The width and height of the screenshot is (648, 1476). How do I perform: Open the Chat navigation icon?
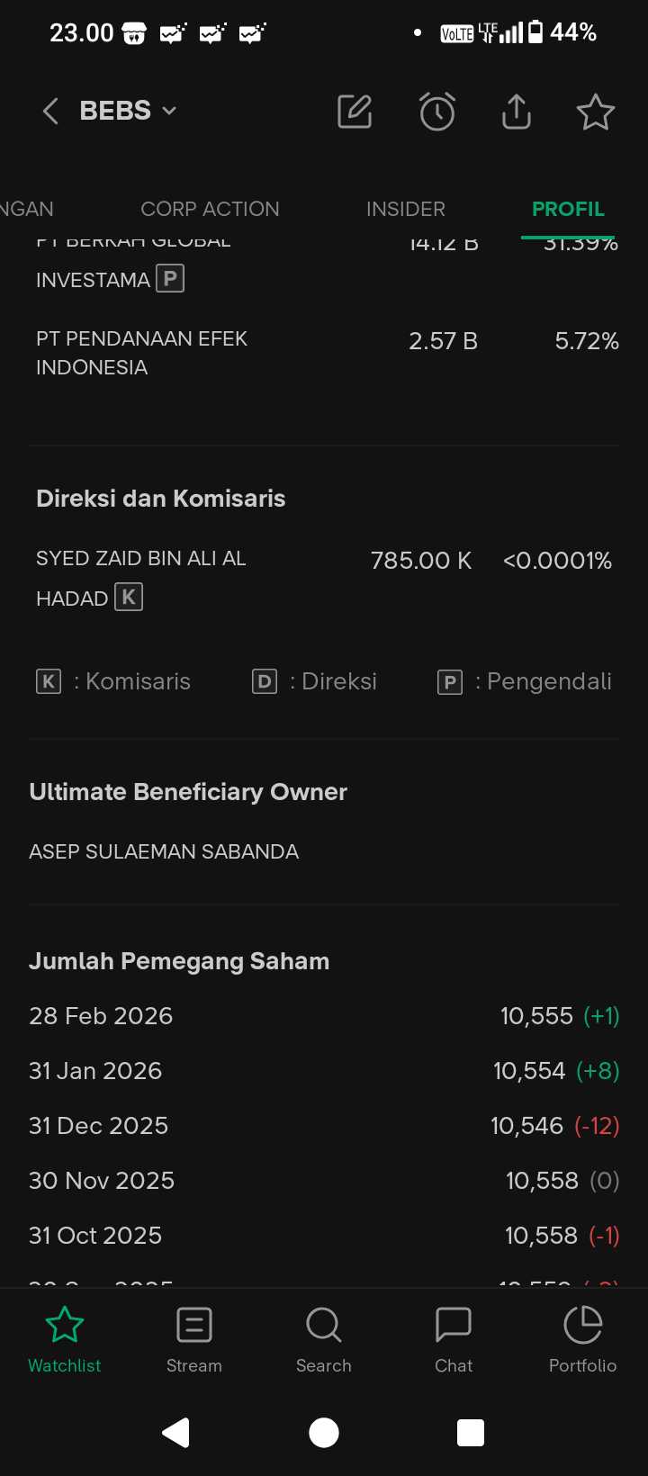pyautogui.click(x=454, y=1339)
